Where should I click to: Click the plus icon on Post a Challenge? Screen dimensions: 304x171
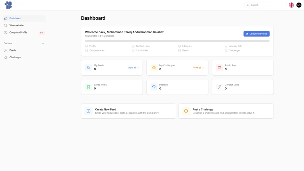[186, 111]
